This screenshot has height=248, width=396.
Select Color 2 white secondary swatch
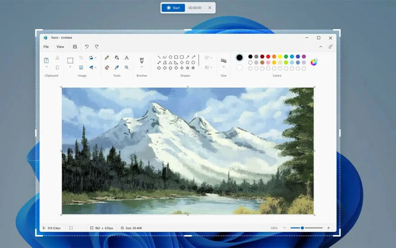pyautogui.click(x=239, y=68)
